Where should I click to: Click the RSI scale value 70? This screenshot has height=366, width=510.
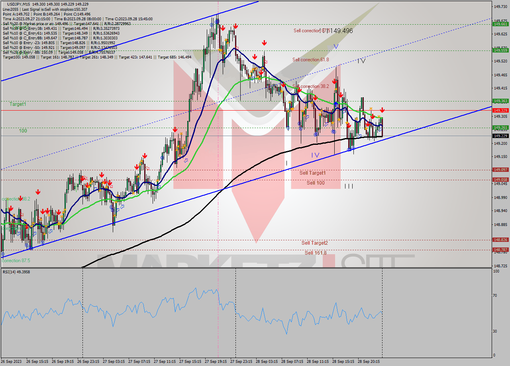tap(496, 296)
